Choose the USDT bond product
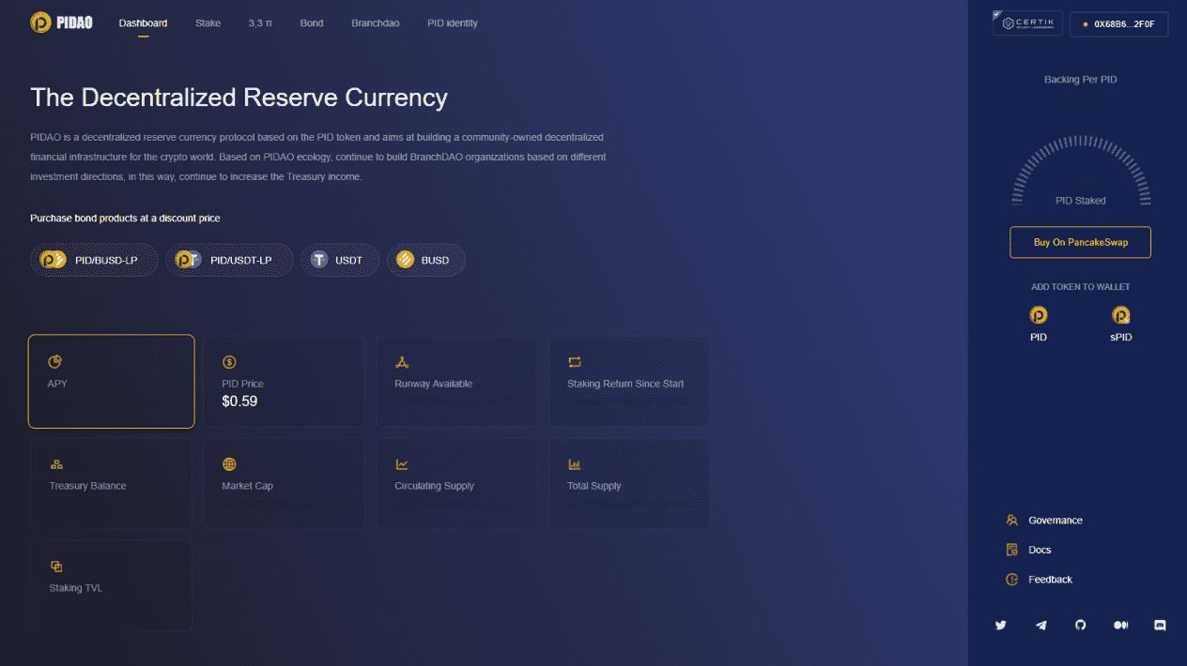 pyautogui.click(x=339, y=260)
